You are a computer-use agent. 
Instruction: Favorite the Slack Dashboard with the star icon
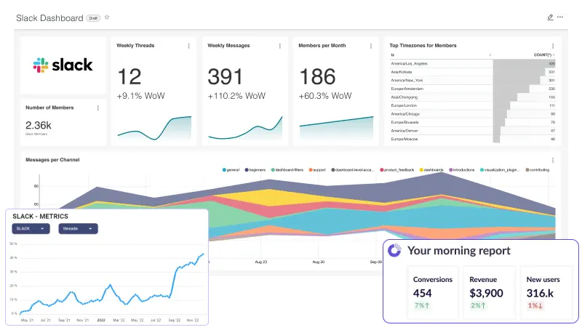point(107,17)
